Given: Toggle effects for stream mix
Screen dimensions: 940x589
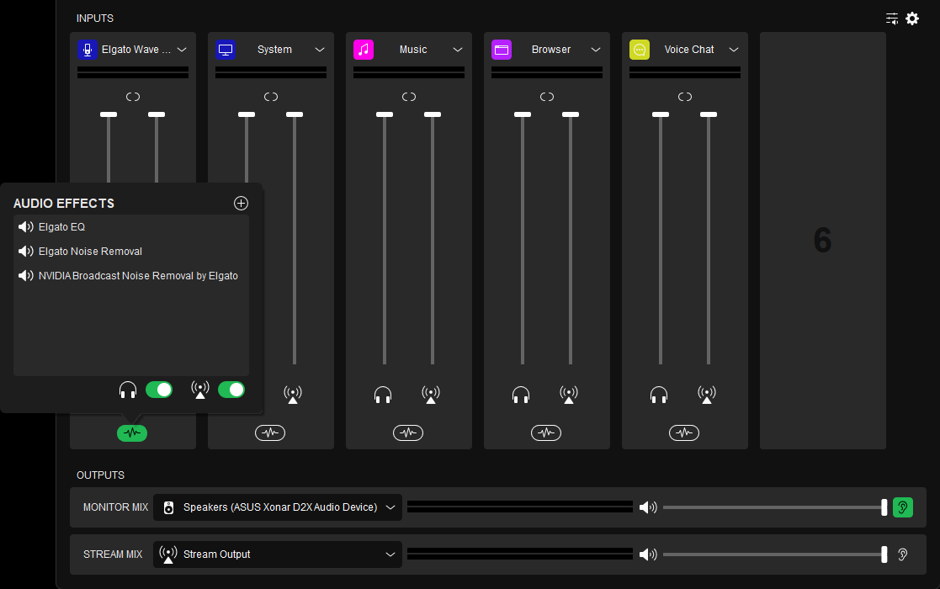Looking at the screenshot, I should pyautogui.click(x=231, y=390).
